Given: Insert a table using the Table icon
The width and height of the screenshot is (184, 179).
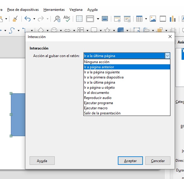Looking at the screenshot, I should 139,19.
